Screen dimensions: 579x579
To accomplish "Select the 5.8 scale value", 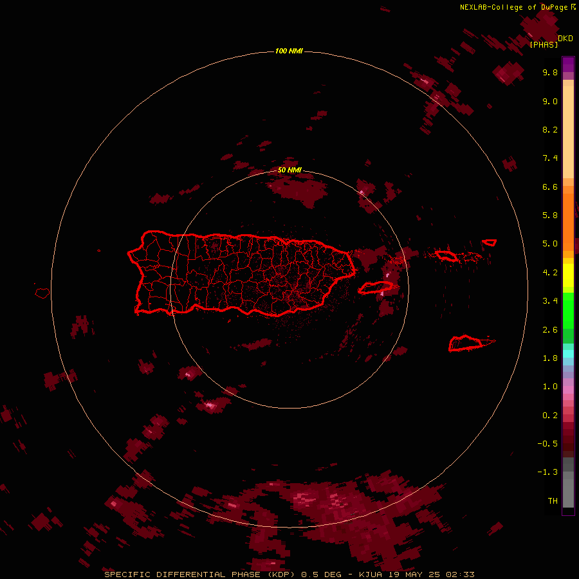I will click(550, 216).
